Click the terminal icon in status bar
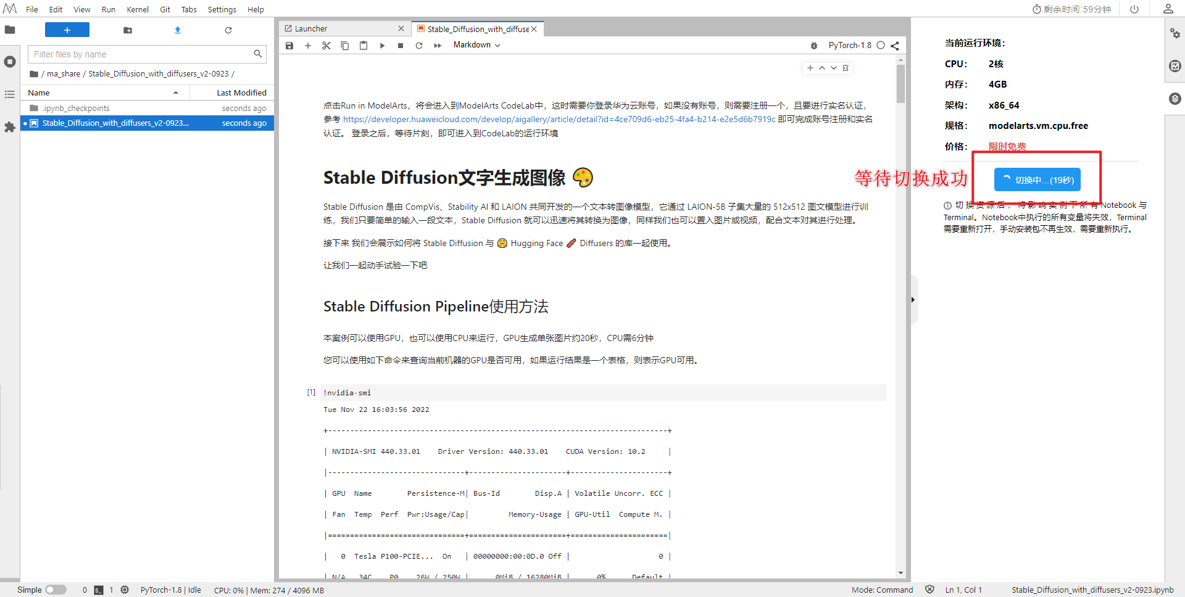1185x597 pixels. coord(99,590)
